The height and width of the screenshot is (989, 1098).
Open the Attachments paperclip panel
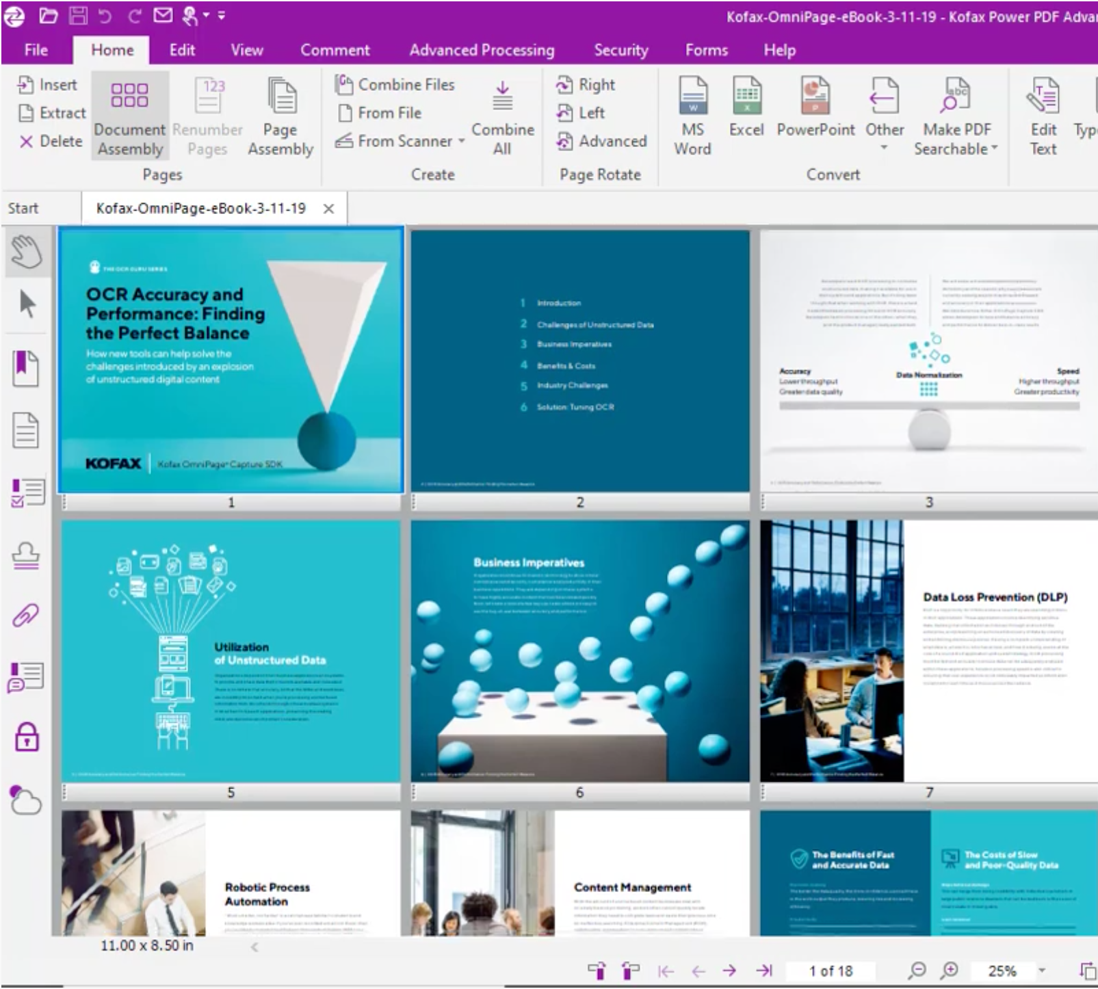(25, 616)
